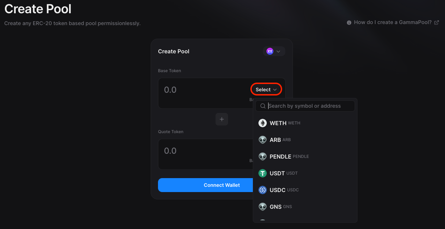Open the Base Token Select dropdown
Screen dimensions: 445x229
[x=266, y=90]
